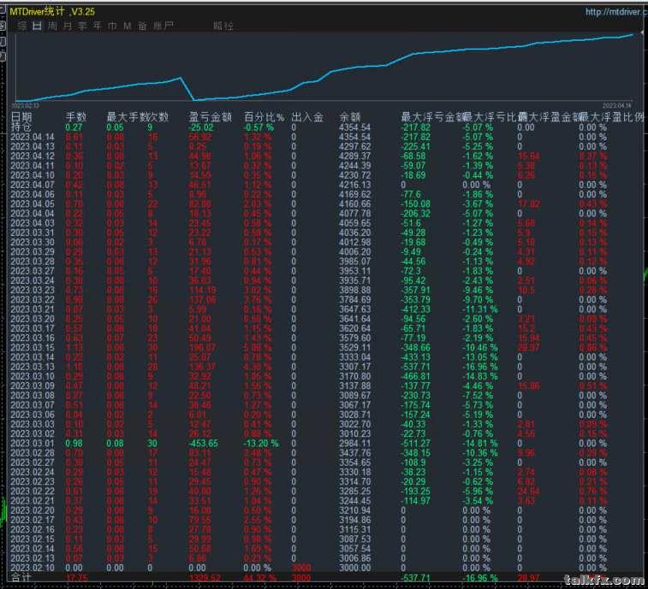Click the -25.02 open position loss
Image resolution: width=648 pixels, height=589 pixels.
click(x=201, y=127)
